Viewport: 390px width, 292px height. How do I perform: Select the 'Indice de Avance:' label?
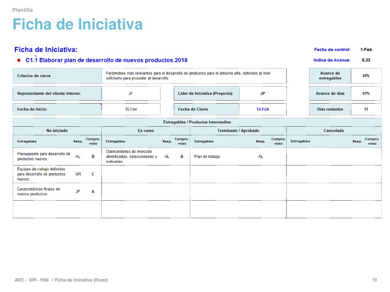tap(332, 60)
